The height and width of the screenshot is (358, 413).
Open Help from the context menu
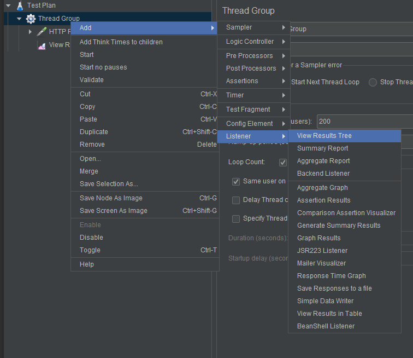[144, 264]
